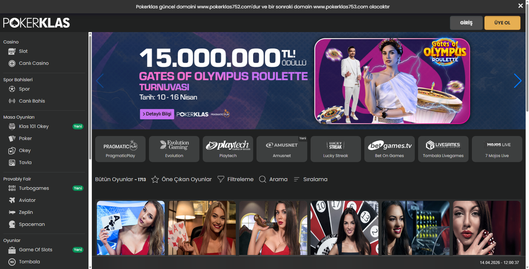Image resolution: width=529 pixels, height=269 pixels.
Task: Select Tombala Livegames provider tile
Action: (x=443, y=149)
